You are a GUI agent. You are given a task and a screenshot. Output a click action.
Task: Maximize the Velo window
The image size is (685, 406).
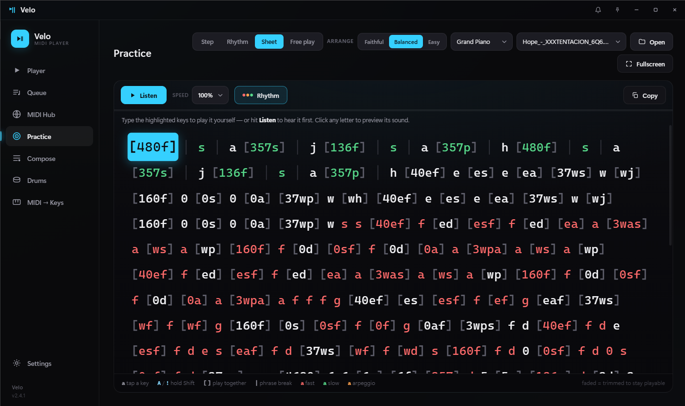coord(655,10)
